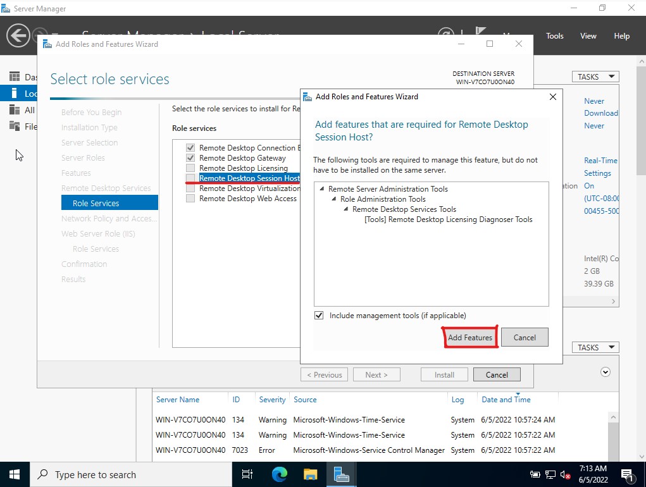
Task: Select the Error event row 7023
Action: pos(355,450)
